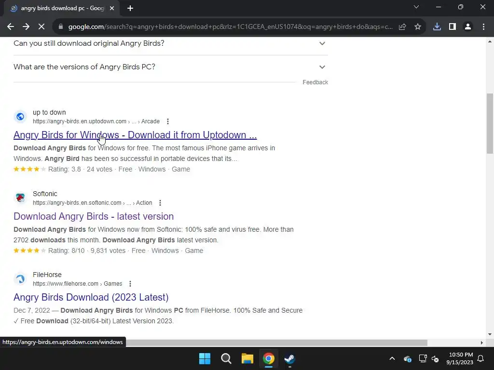The image size is (494, 370).
Task: Open 'Angry Birds Download (2023 Latest)' link
Action: [91, 297]
